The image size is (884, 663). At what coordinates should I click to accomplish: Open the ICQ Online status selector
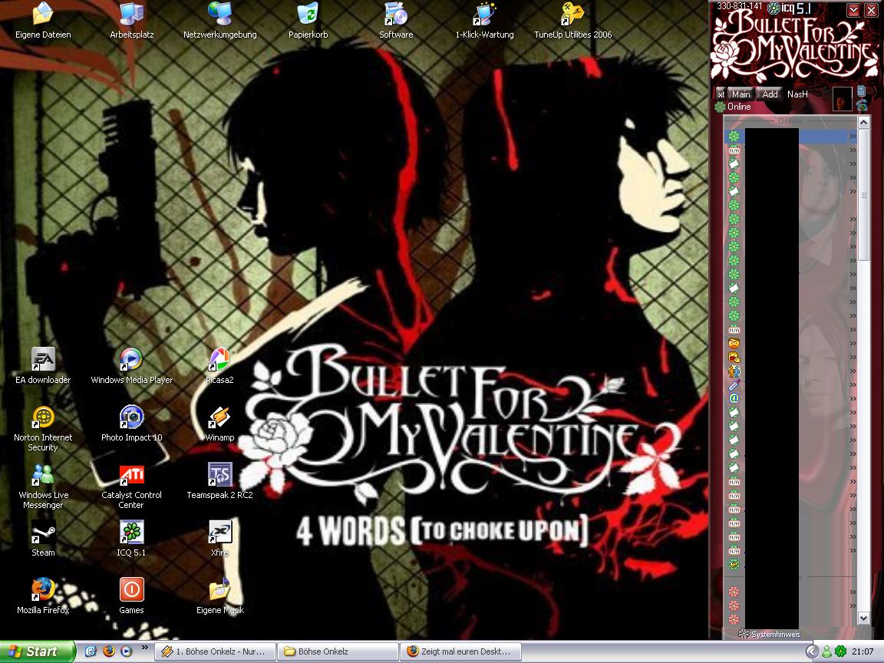point(733,107)
